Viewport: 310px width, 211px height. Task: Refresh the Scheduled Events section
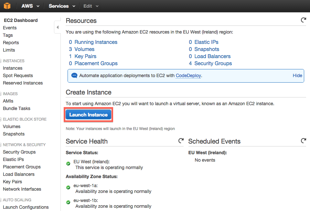[x=304, y=141]
